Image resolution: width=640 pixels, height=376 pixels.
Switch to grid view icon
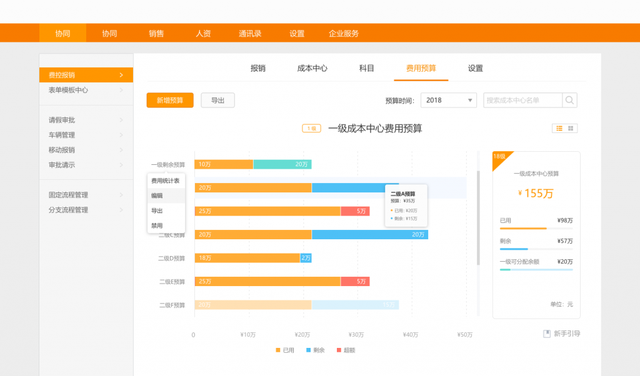tap(571, 128)
